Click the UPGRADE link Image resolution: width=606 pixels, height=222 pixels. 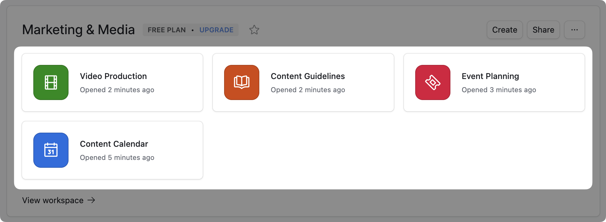[216, 30]
